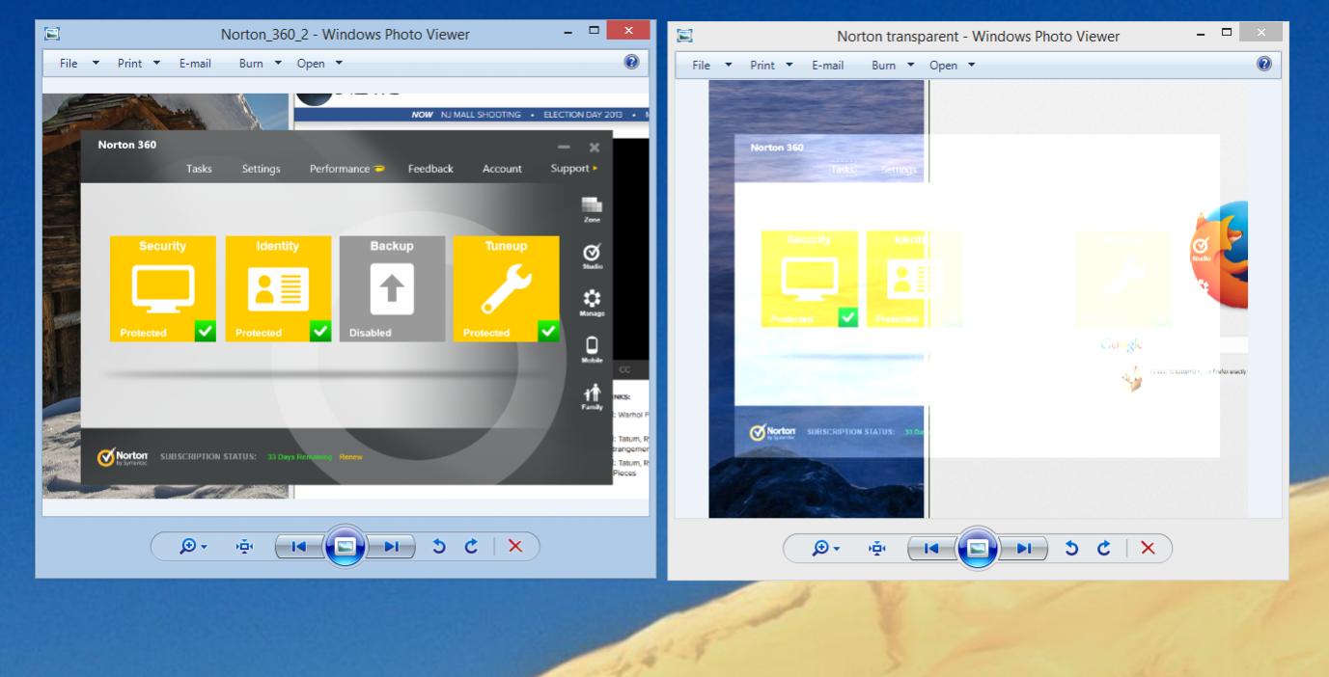Screen dimensions: 1329x677
Task: Click the Renew link in Norton 360
Action: click(x=350, y=456)
